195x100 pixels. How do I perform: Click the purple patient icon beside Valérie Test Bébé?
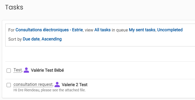click(26, 70)
